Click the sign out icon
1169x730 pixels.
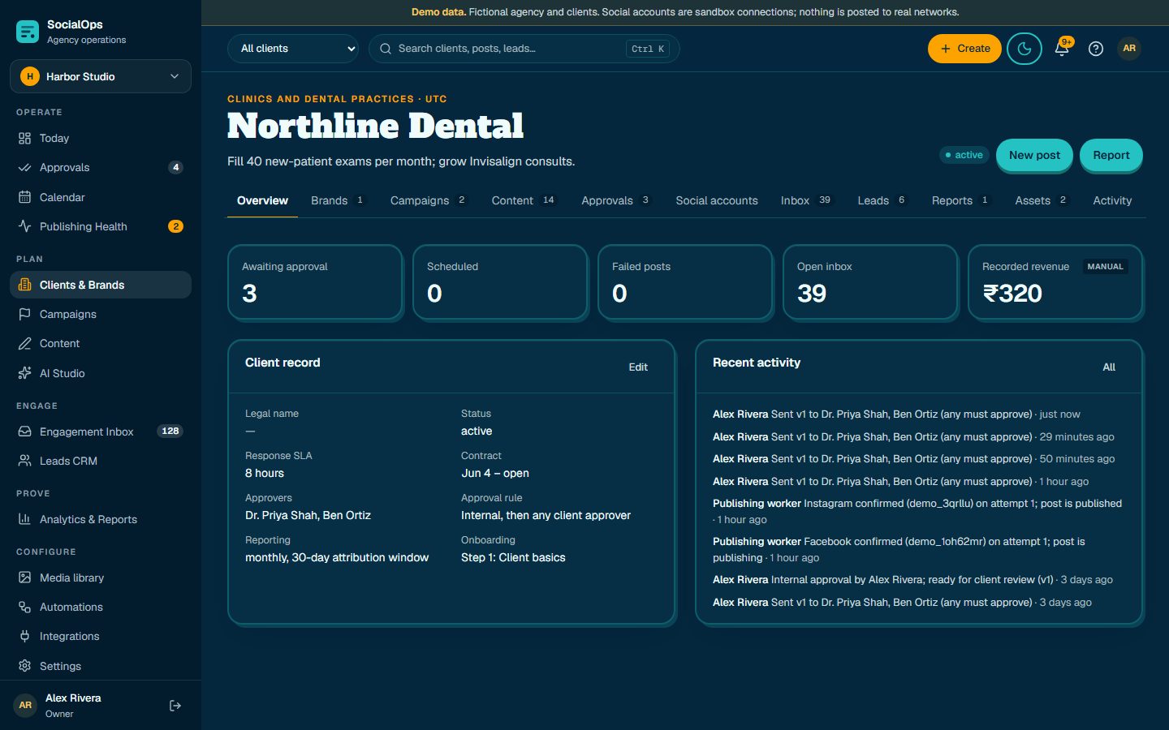point(175,706)
